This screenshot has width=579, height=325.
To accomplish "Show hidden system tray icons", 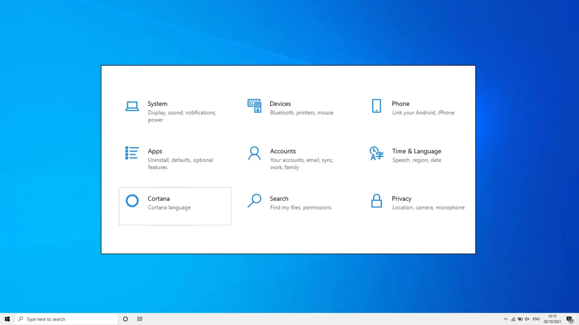I will click(x=505, y=319).
